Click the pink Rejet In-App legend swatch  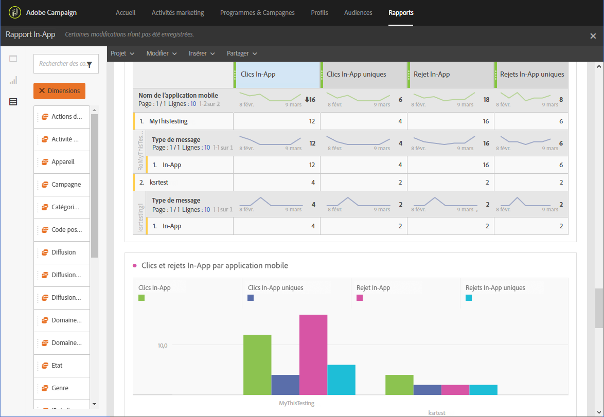click(360, 298)
